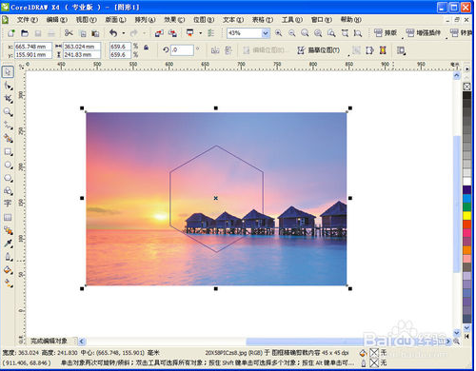Select the Polygon tool
Viewport: 476px width, 371px height.
8,178
